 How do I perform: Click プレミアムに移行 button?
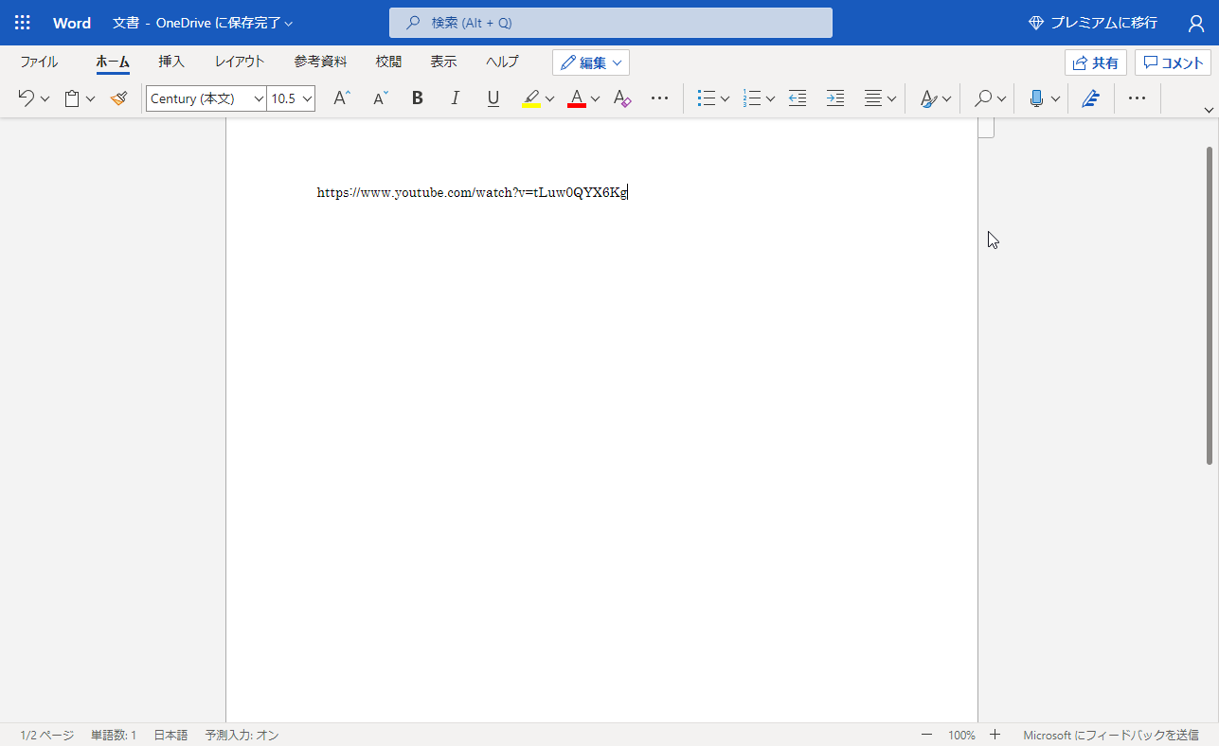click(1092, 23)
